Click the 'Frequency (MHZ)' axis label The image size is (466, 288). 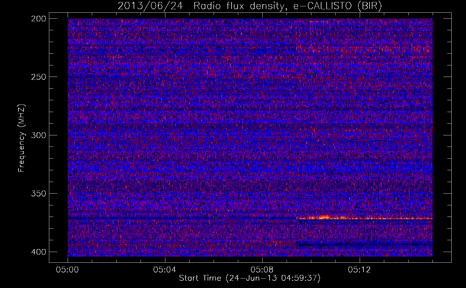22,138
